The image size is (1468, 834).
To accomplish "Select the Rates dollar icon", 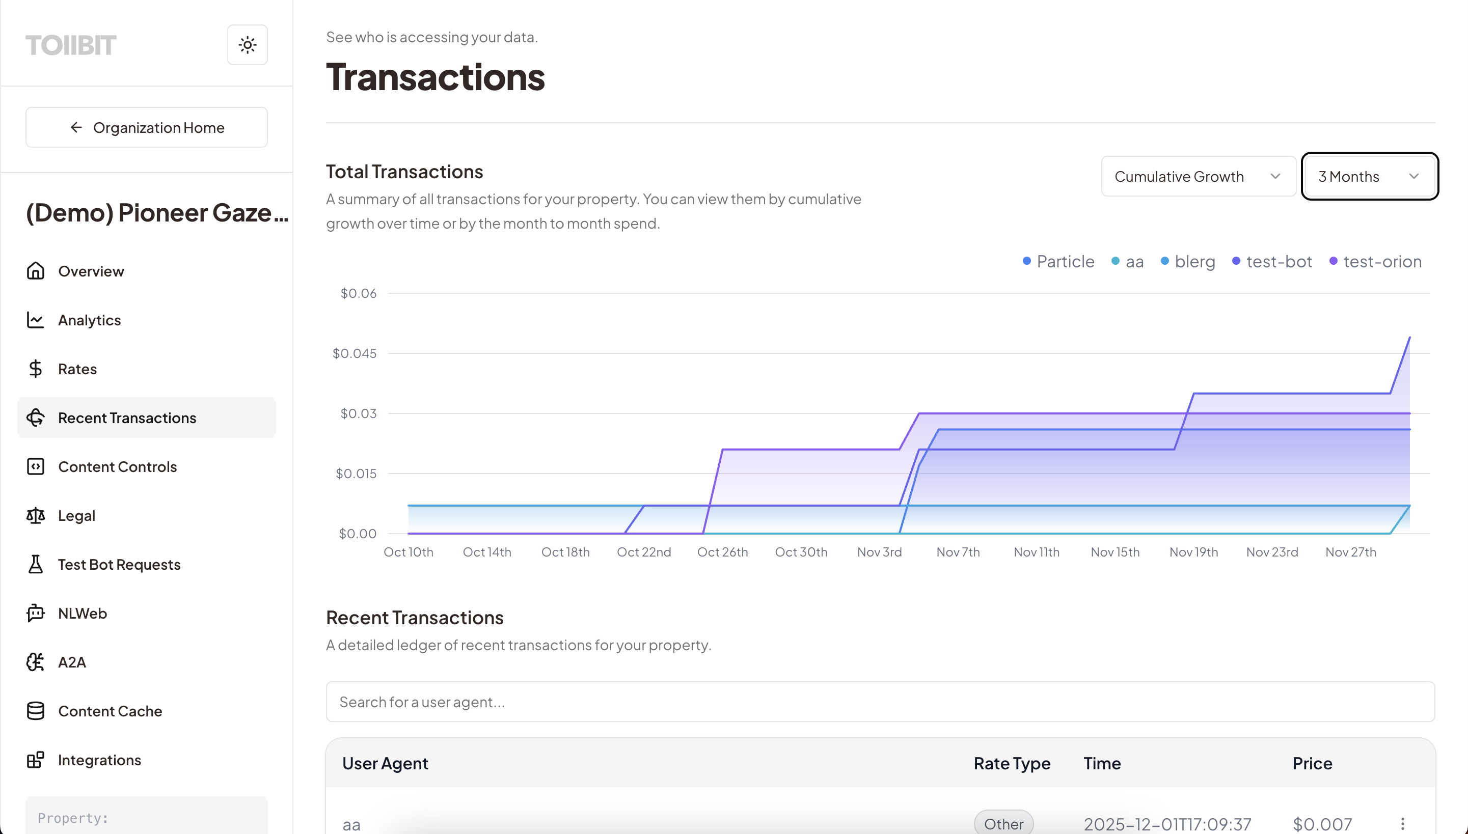I will (x=36, y=368).
